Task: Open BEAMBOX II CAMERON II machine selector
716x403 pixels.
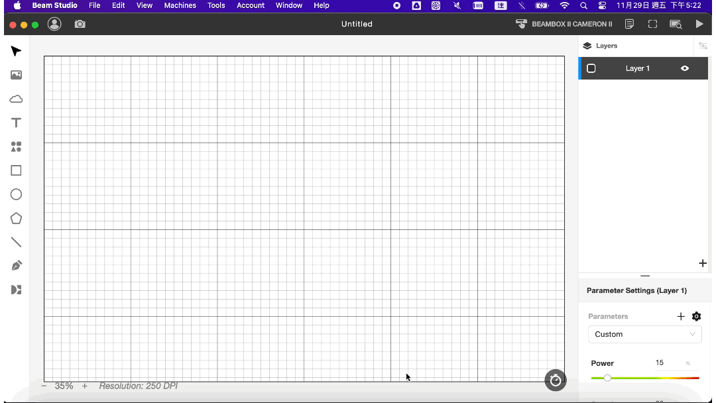Action: click(564, 24)
